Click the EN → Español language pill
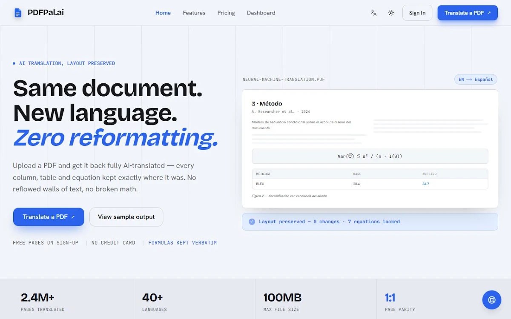Viewport: 511px width, 319px height. point(476,80)
